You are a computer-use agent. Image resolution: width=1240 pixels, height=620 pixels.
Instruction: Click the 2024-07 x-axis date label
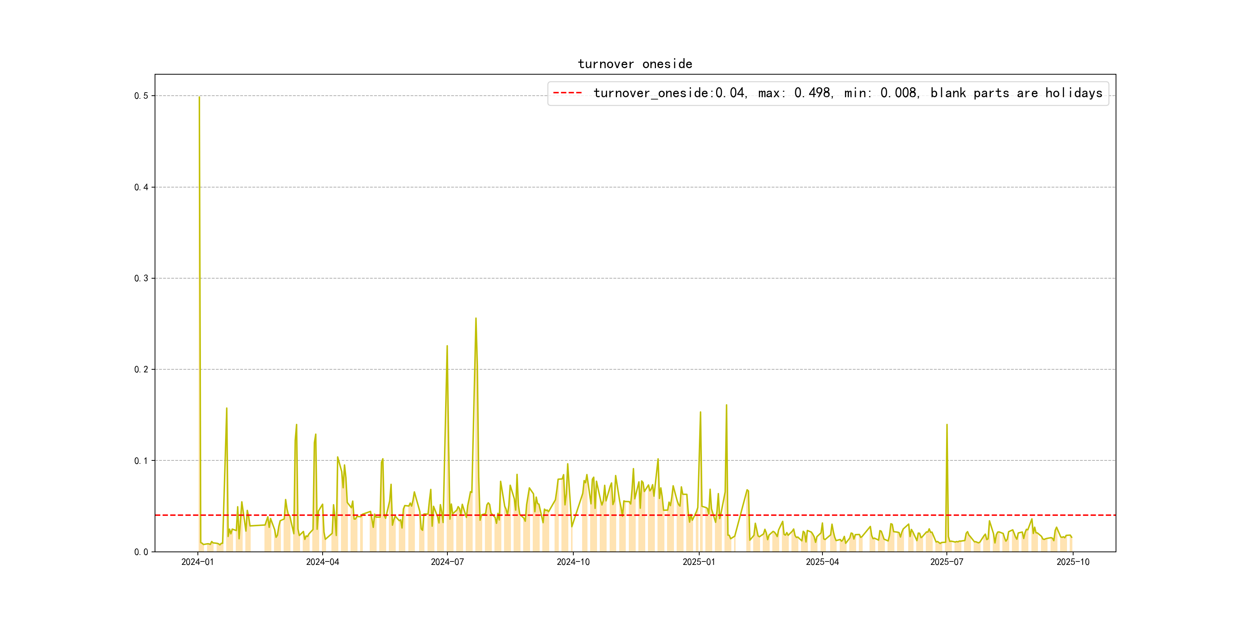tap(447, 562)
